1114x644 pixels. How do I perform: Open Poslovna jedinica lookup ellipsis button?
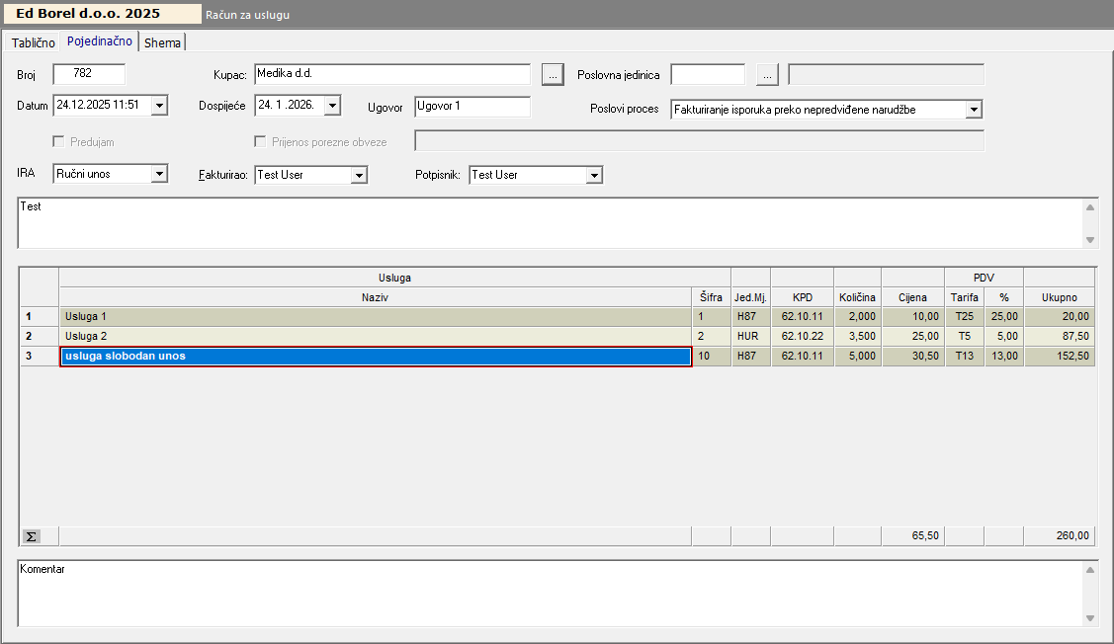click(768, 74)
